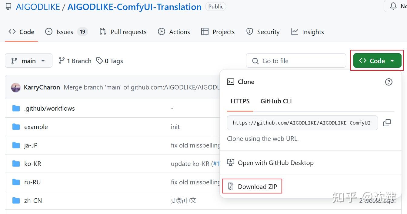This screenshot has height=214, width=407.
Task: Open the 0 Tags link
Action: (109, 61)
